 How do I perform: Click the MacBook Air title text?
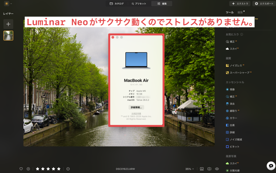136,80
